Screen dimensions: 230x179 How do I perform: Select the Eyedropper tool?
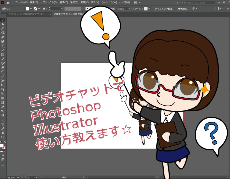pos(3,107)
